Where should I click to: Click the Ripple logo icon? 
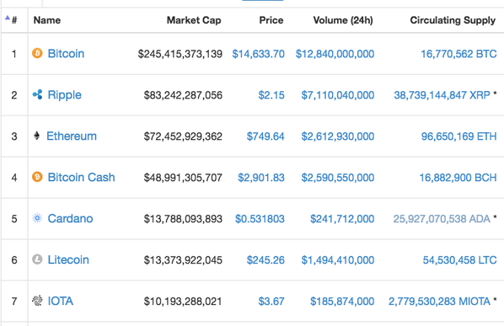(37, 94)
